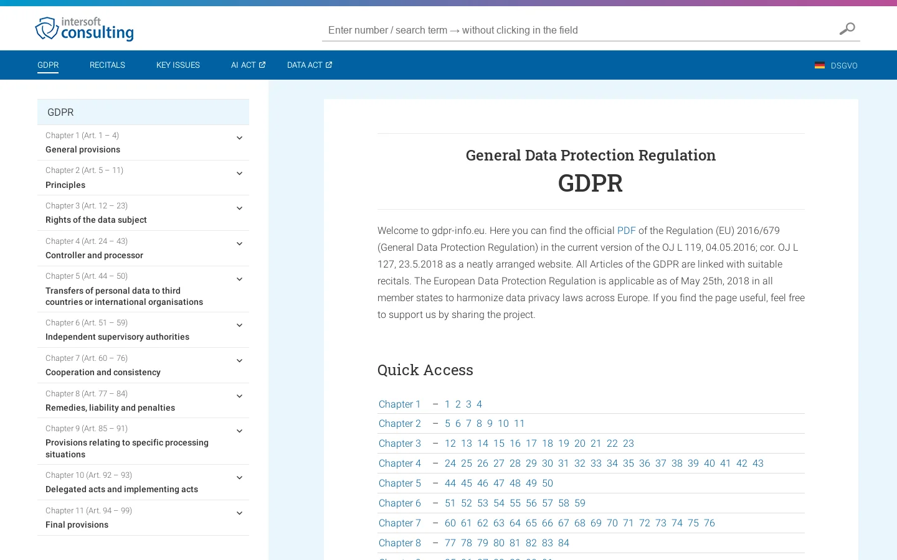Go to Article 32 in Quick Access
The width and height of the screenshot is (897, 560).
[580, 463]
